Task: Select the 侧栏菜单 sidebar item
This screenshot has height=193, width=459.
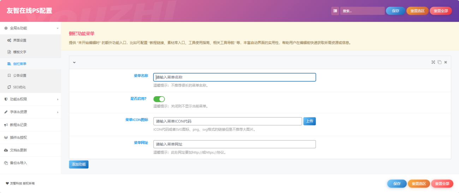Action: pos(19,64)
